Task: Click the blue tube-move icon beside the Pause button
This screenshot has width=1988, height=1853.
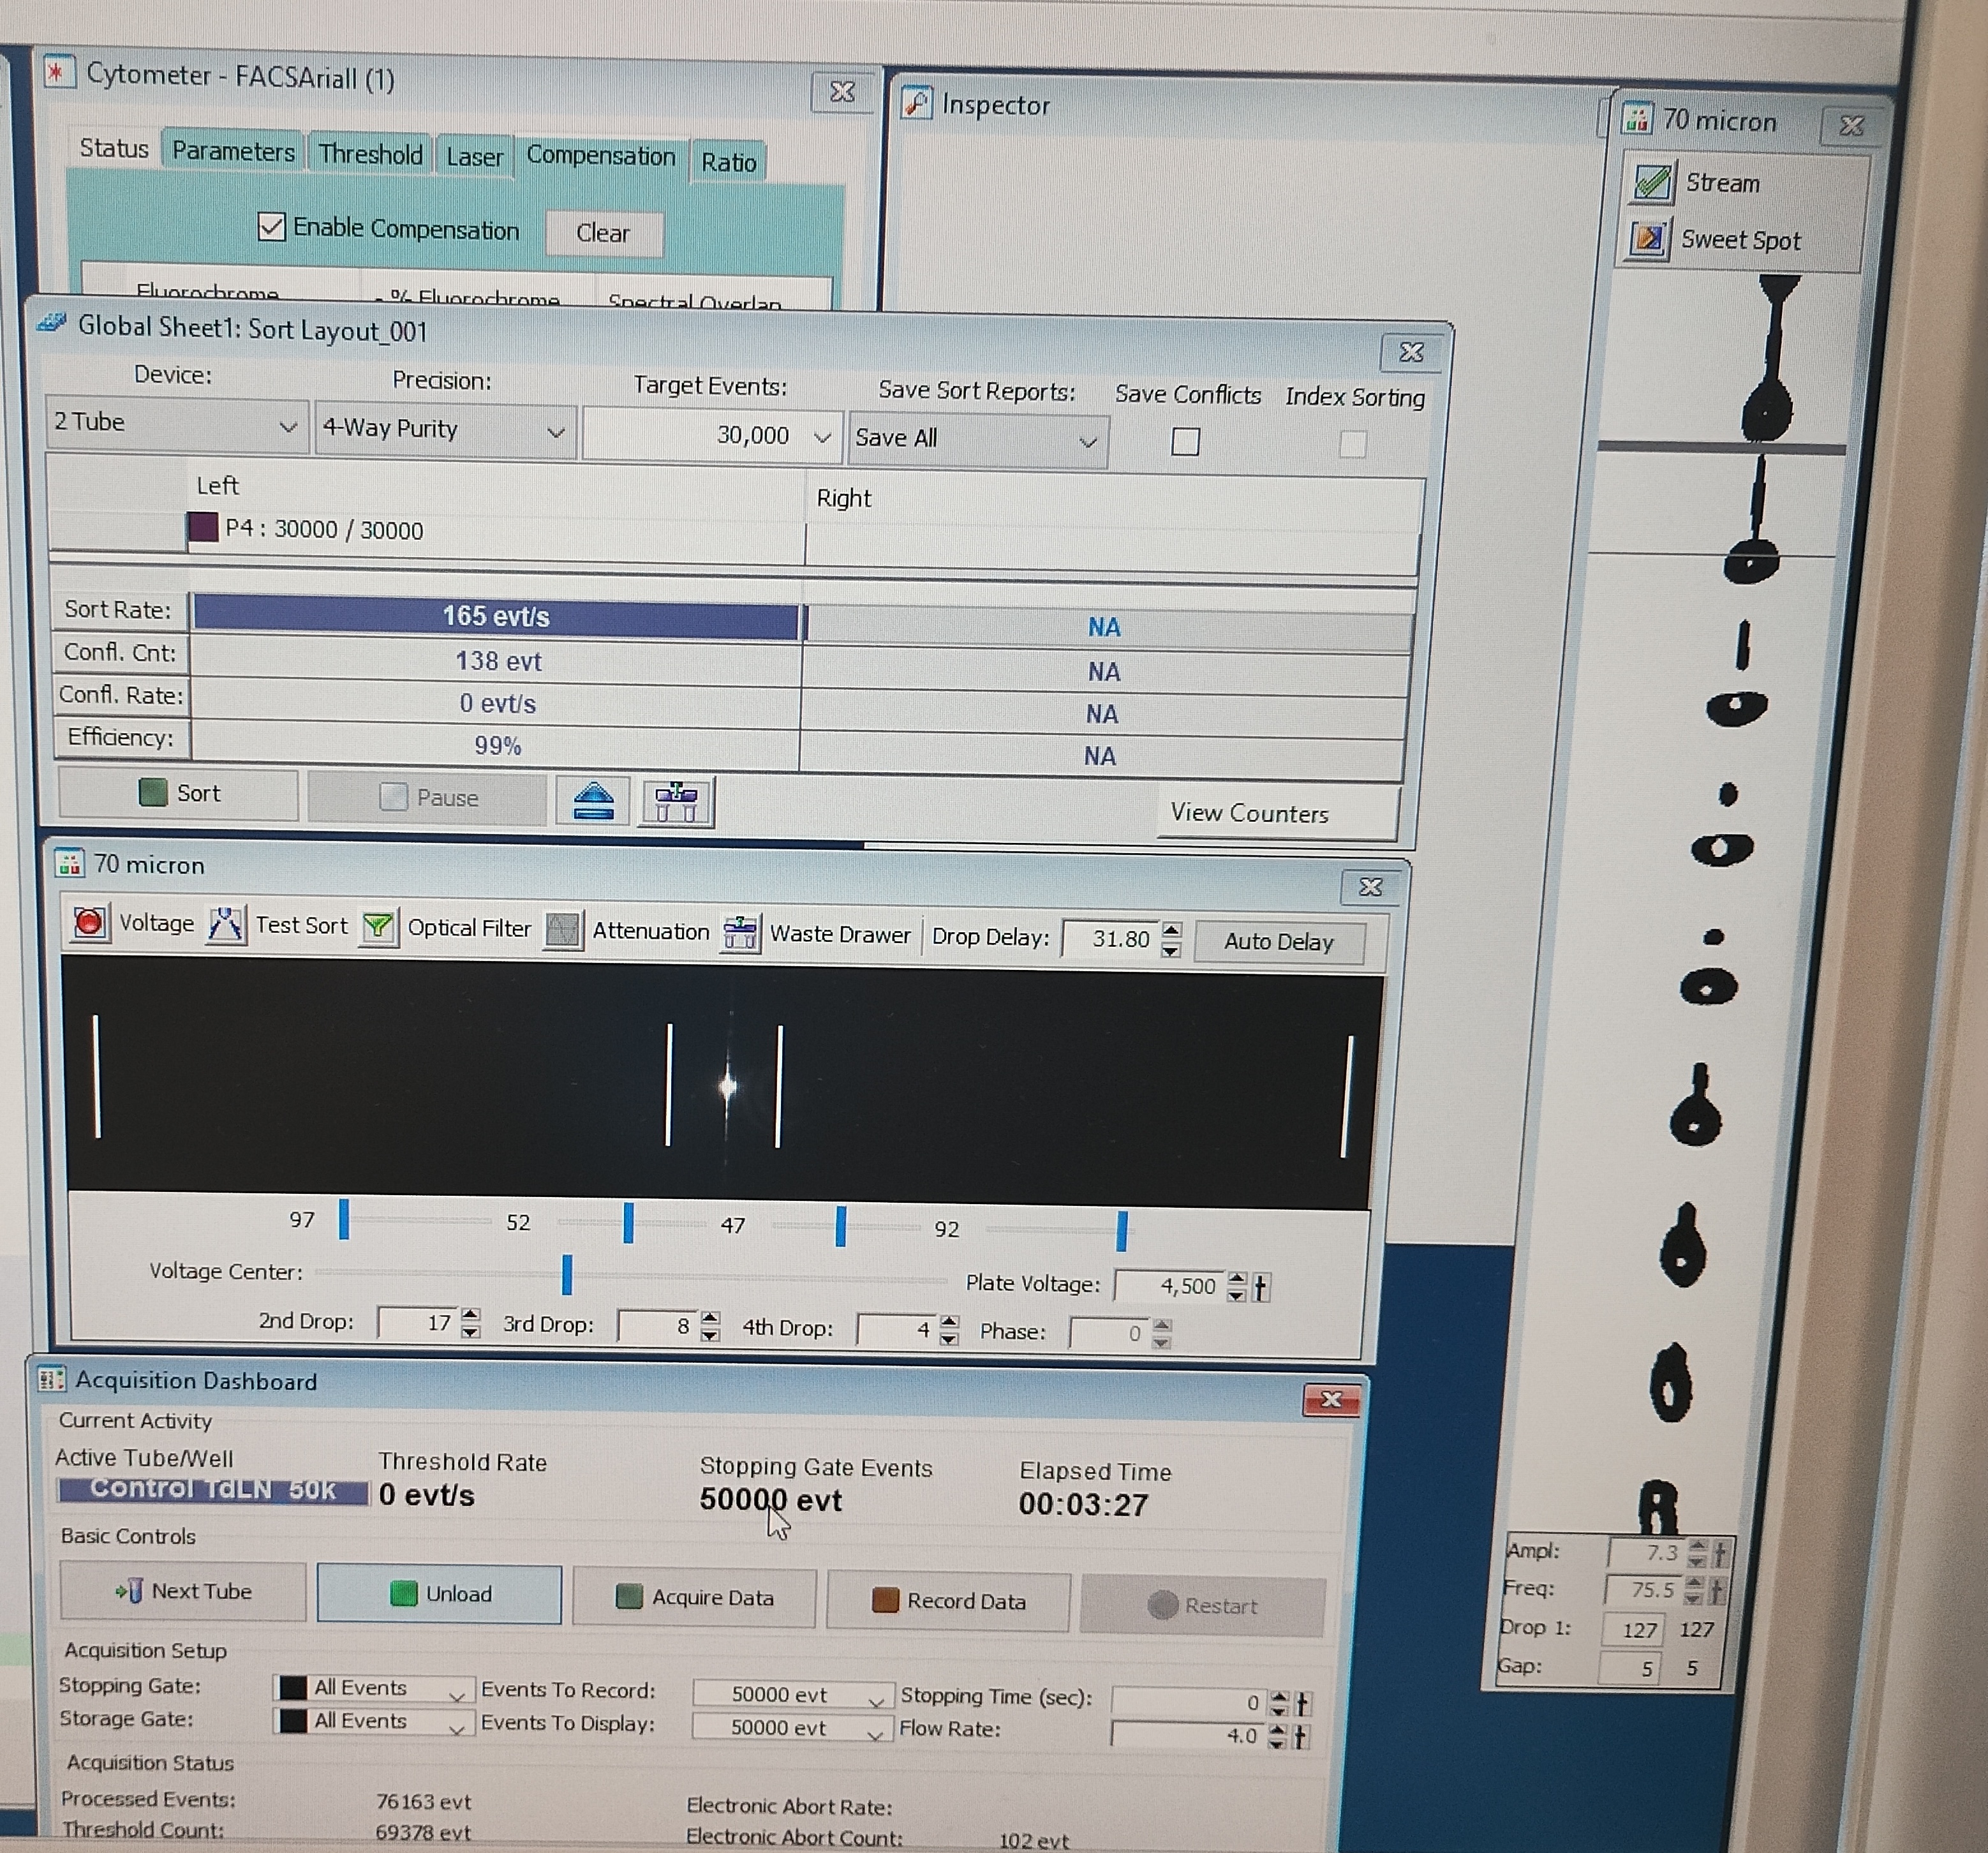Action: tap(593, 801)
